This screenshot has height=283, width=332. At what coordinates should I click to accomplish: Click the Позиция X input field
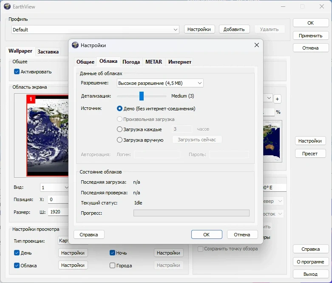[x=58, y=199]
